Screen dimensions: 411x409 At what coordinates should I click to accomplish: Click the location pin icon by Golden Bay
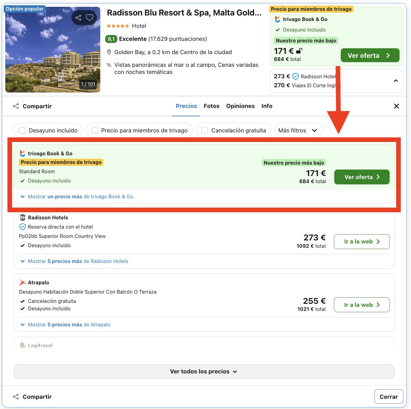point(109,52)
